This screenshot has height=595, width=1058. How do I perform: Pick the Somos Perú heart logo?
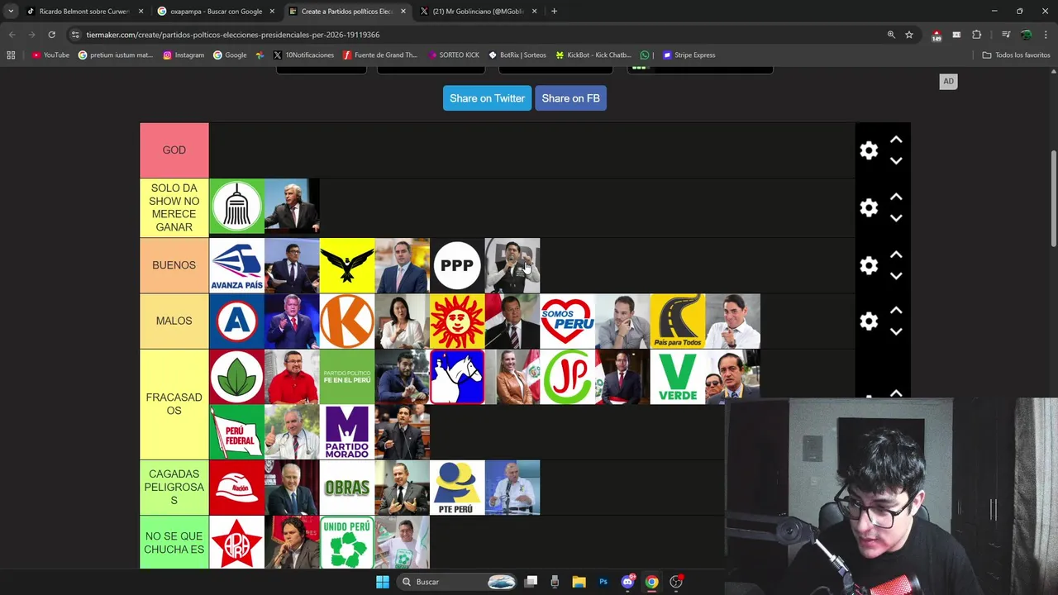(x=567, y=321)
